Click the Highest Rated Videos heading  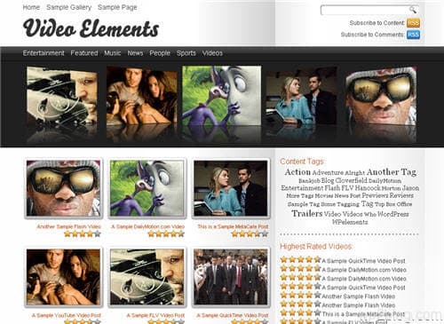click(x=316, y=246)
